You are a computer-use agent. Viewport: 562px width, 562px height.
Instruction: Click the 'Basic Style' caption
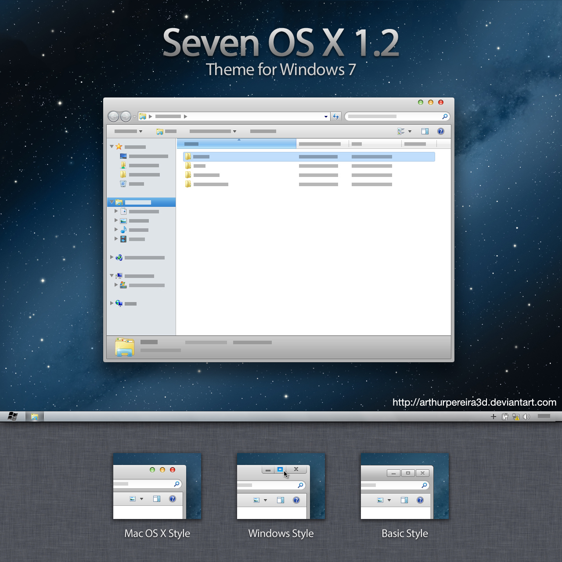[405, 533]
